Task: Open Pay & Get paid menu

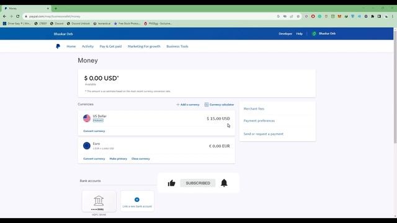Action: point(110,46)
